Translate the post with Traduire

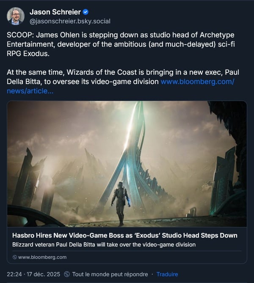[167, 274]
